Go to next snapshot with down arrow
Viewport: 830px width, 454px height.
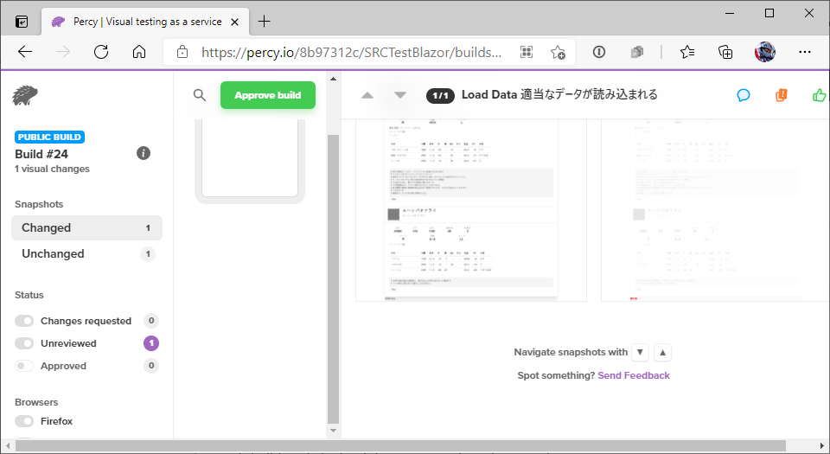click(400, 95)
